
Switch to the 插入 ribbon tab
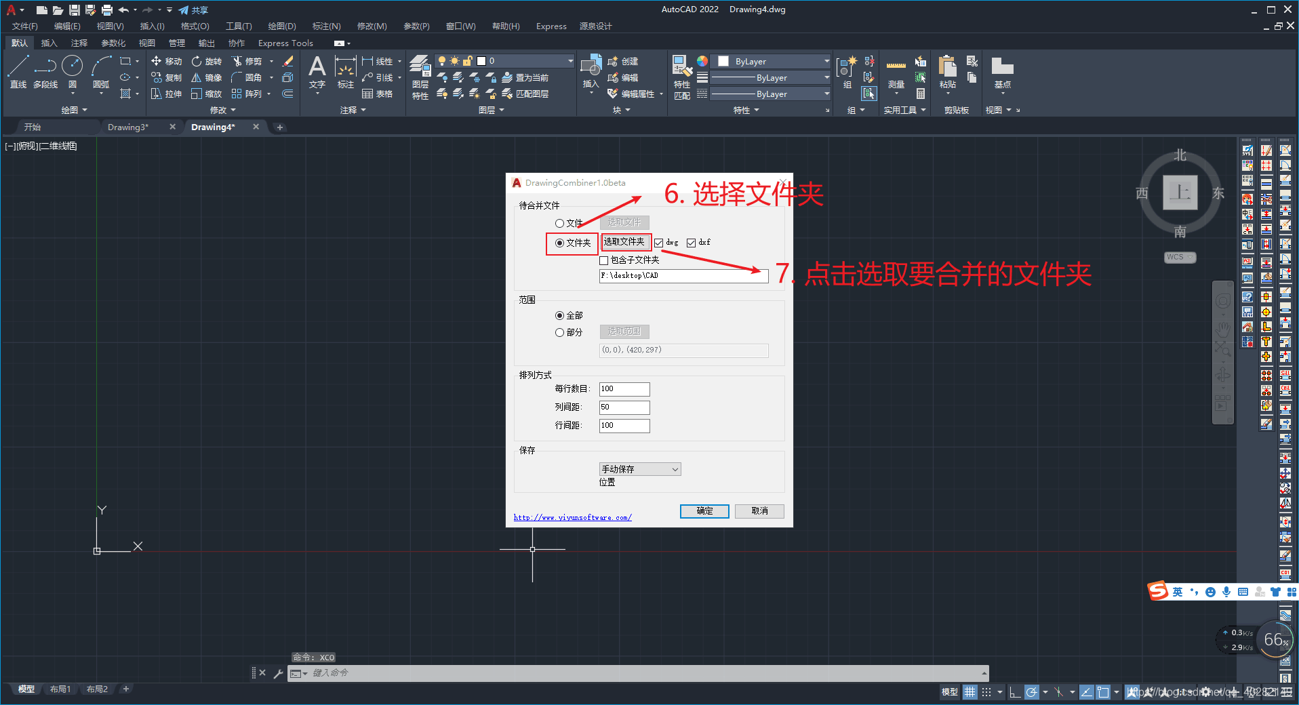point(49,43)
